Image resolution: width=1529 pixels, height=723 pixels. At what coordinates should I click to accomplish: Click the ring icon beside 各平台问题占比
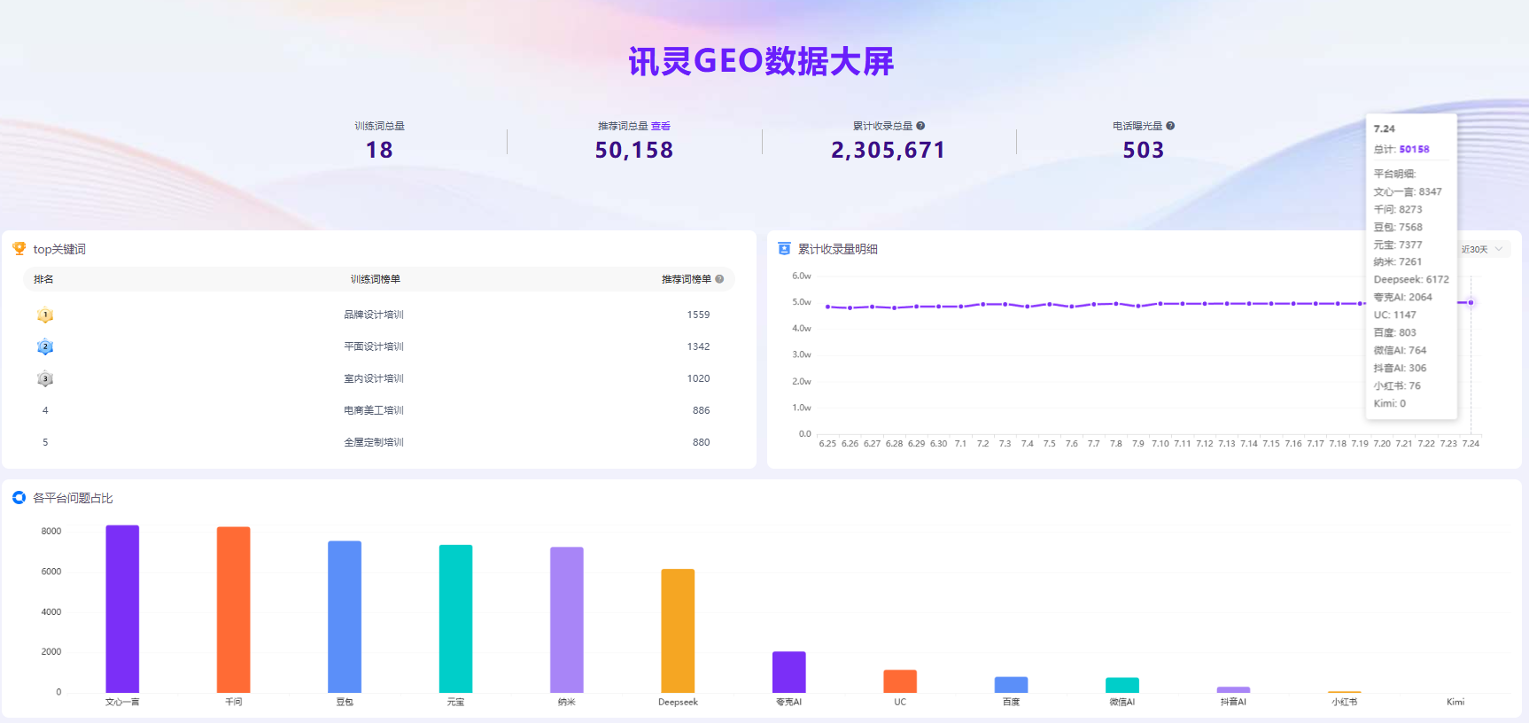19,498
